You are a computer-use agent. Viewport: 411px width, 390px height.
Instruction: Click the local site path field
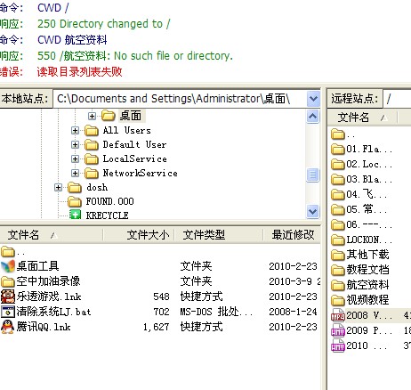tap(180, 99)
